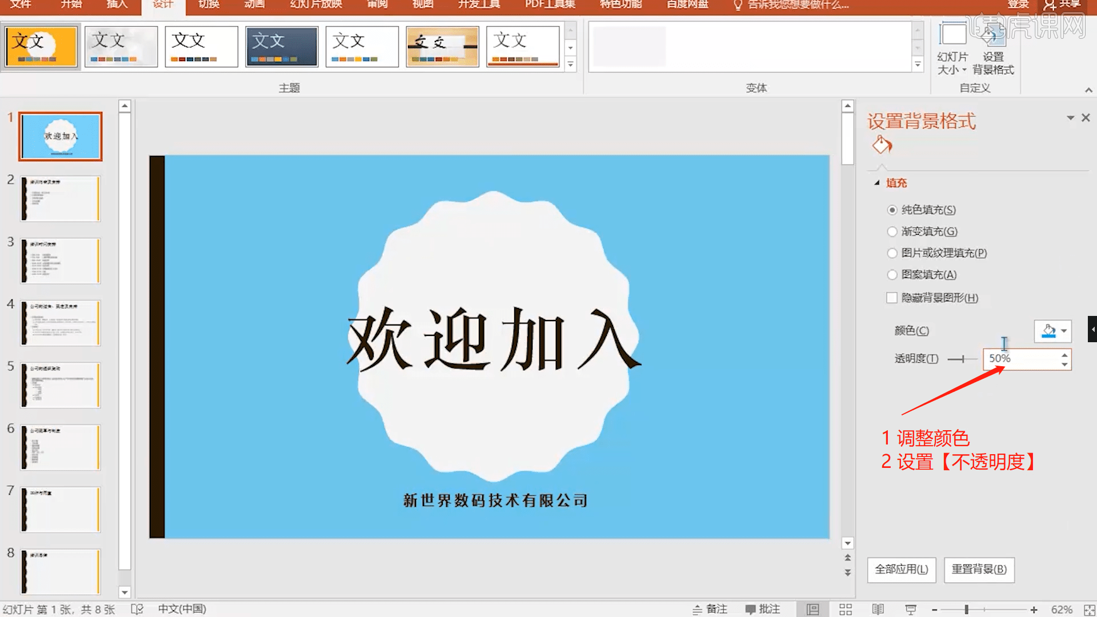The width and height of the screenshot is (1097, 617).
Task: Select the dark blue theme thumbnail
Action: pyautogui.click(x=282, y=46)
